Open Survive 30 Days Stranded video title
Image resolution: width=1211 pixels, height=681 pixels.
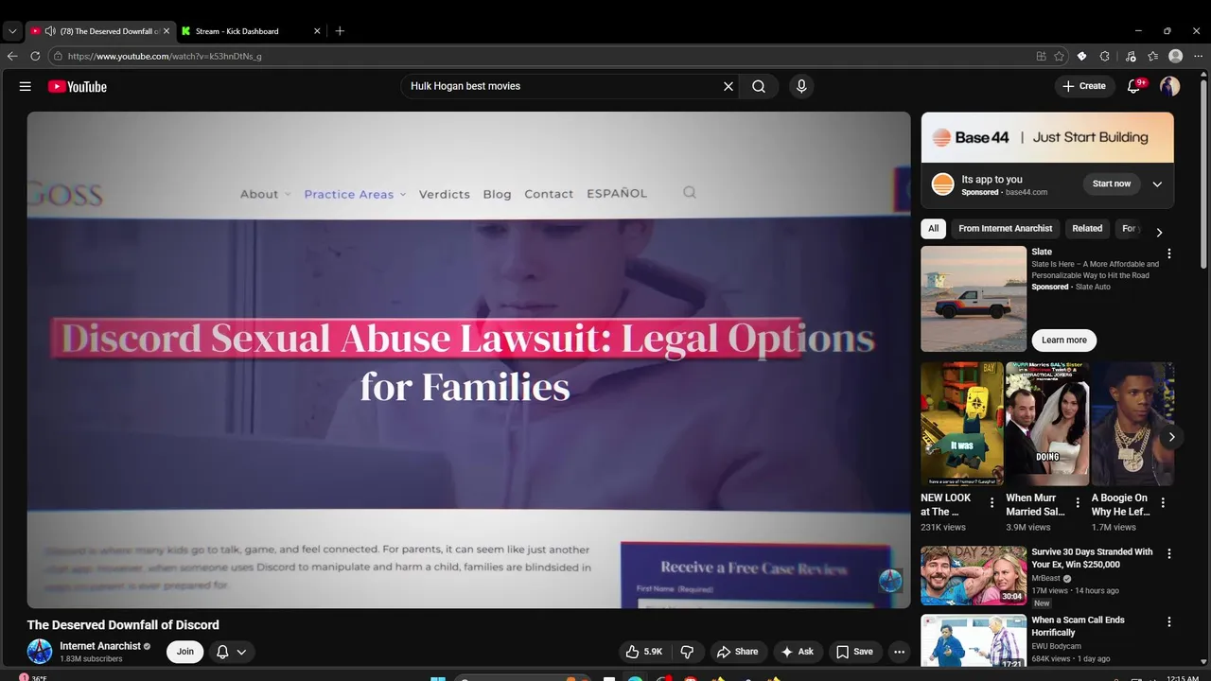click(1092, 558)
